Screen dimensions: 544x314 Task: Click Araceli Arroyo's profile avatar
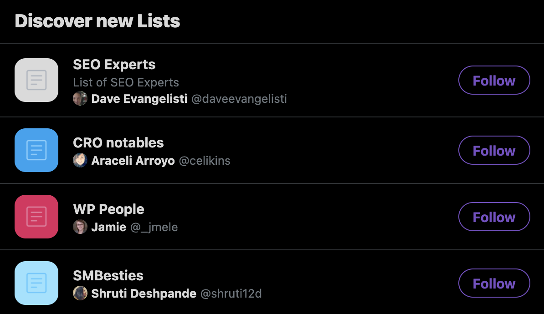click(80, 161)
